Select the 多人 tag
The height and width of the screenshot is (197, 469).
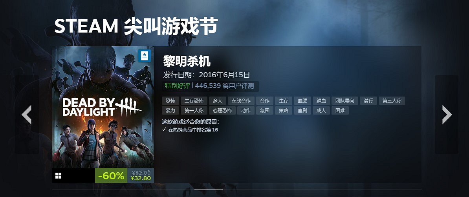tap(218, 101)
